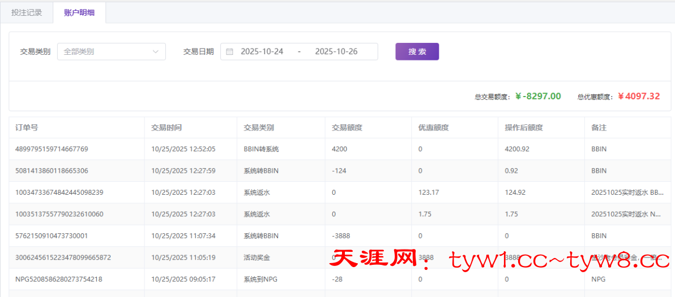Click the 操作后额度 column header
The image size is (675, 297).
tap(524, 128)
